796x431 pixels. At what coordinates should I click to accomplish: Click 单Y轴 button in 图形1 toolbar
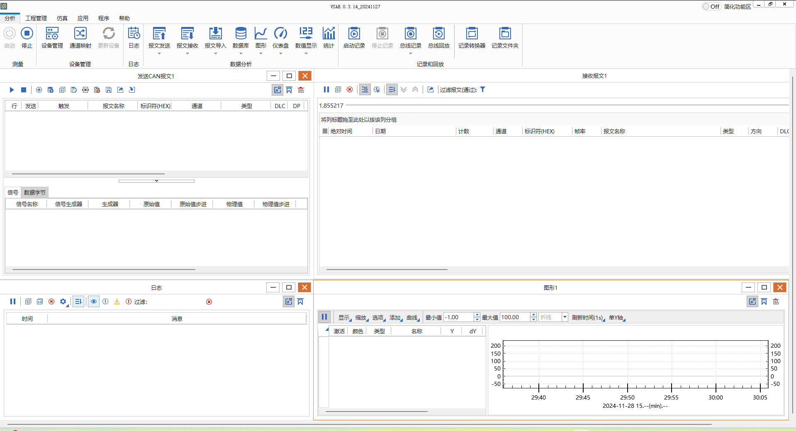[x=617, y=318]
